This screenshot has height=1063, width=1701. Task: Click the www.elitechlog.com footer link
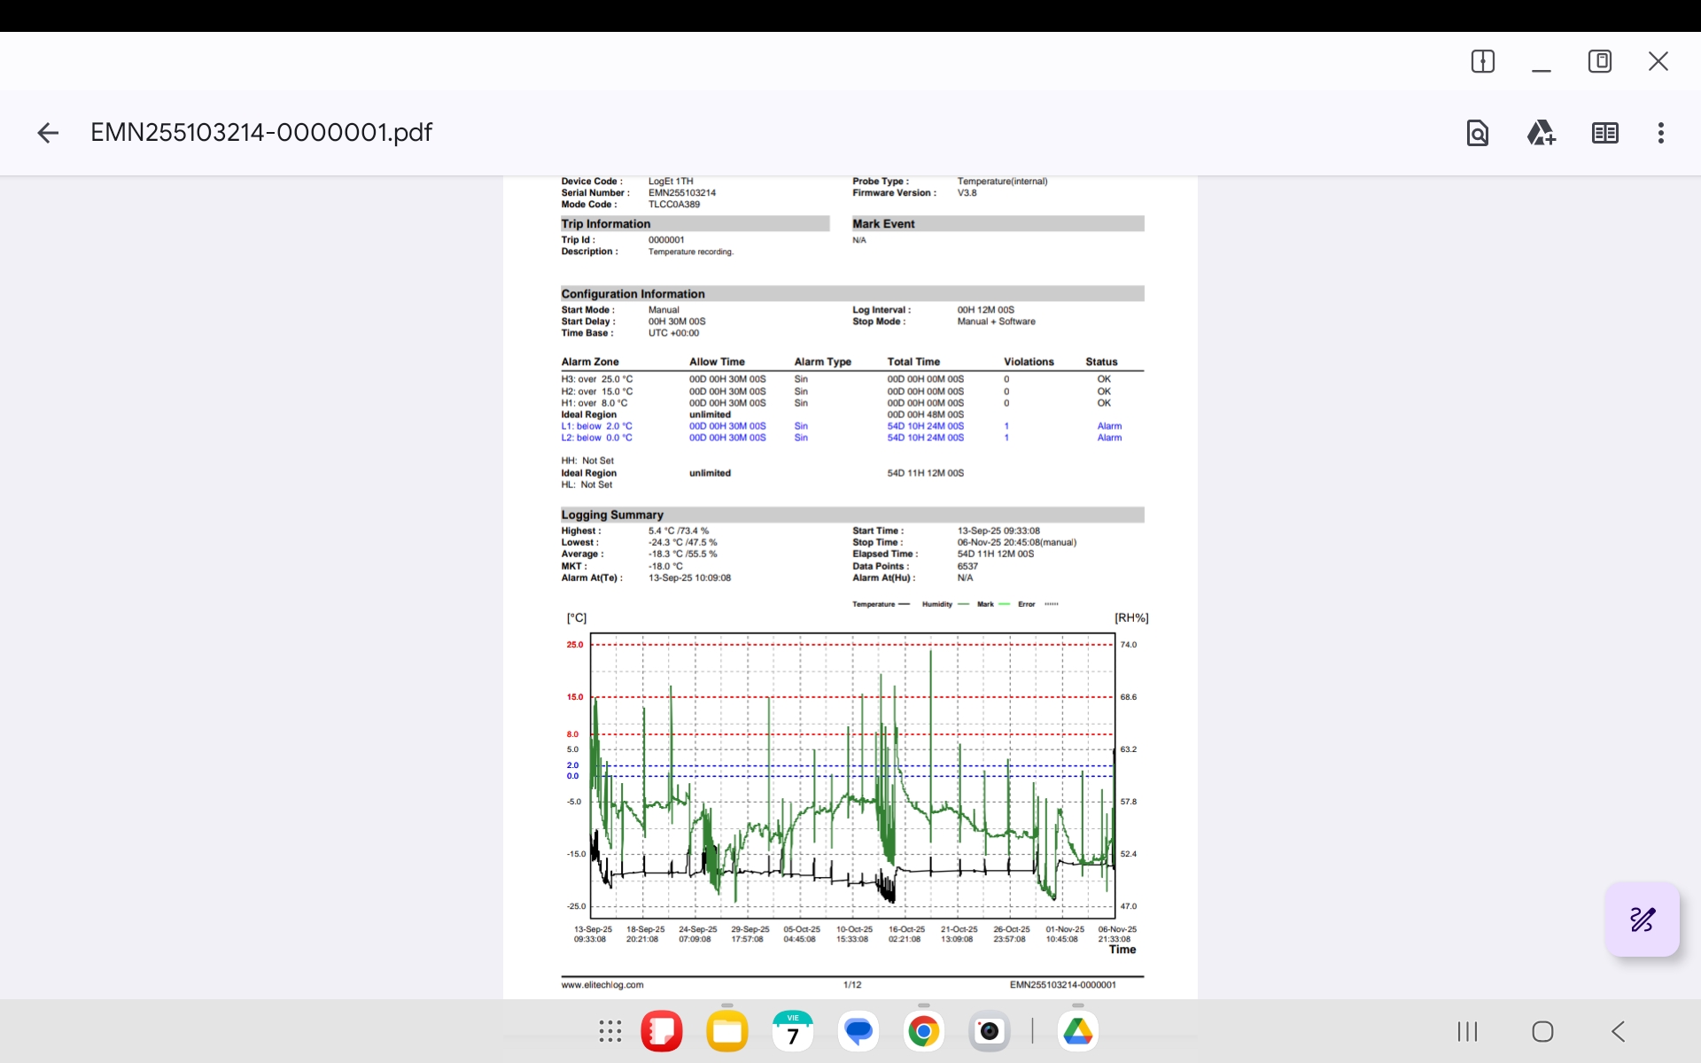pyautogui.click(x=602, y=985)
